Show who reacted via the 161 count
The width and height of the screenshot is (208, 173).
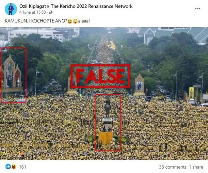22,167
